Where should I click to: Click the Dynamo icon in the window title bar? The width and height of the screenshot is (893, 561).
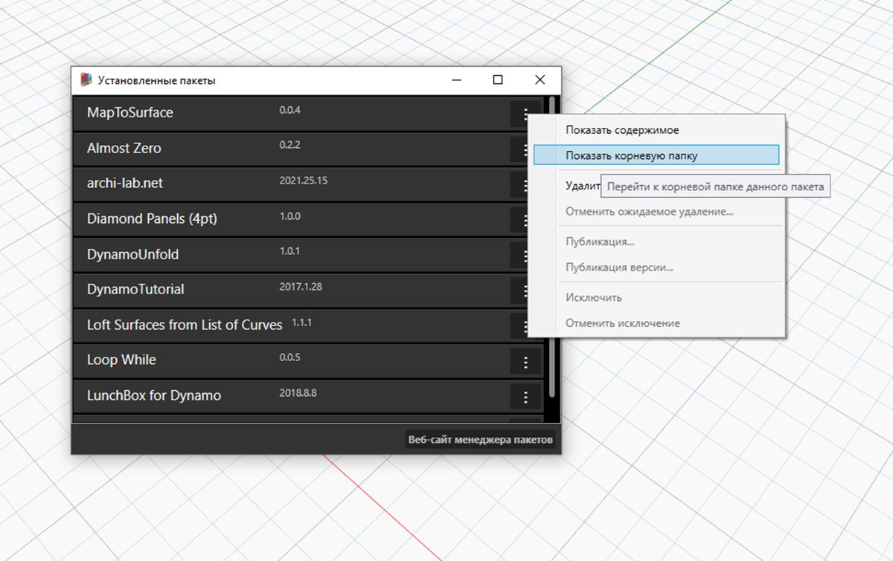[x=86, y=80]
